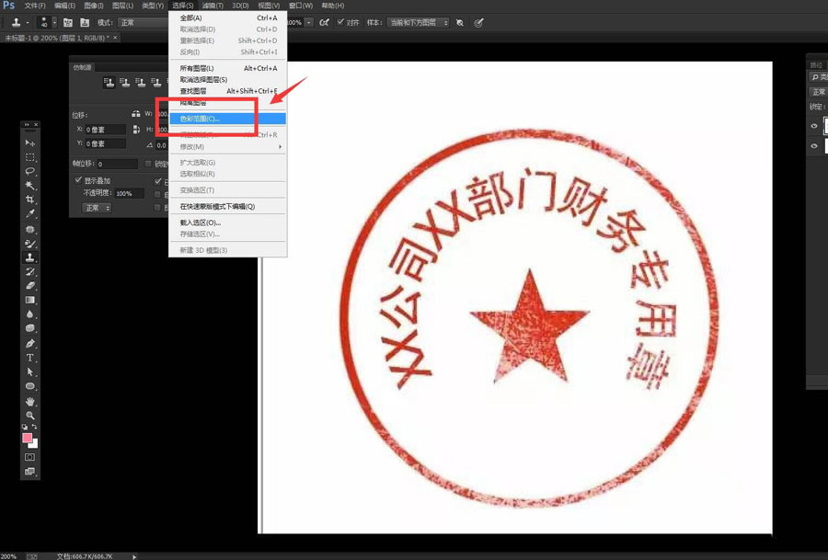Toggle Quick Mask mode icon
Screen dimensions: 828x560
(30, 457)
